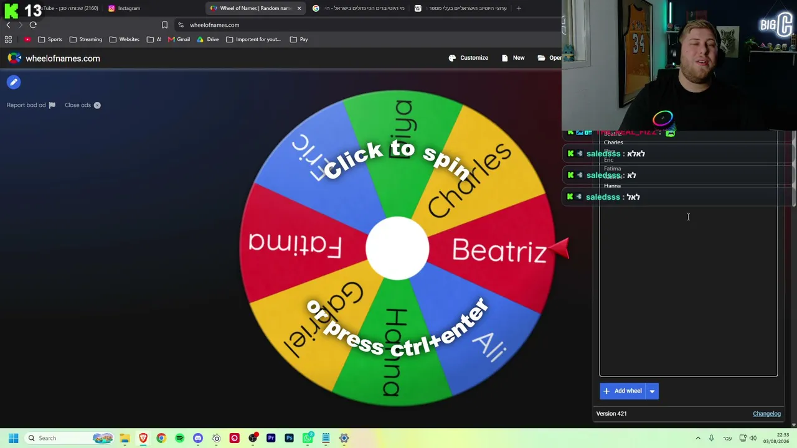This screenshot has width=797, height=448.
Task: Click the Version 421 text
Action: pyautogui.click(x=611, y=414)
